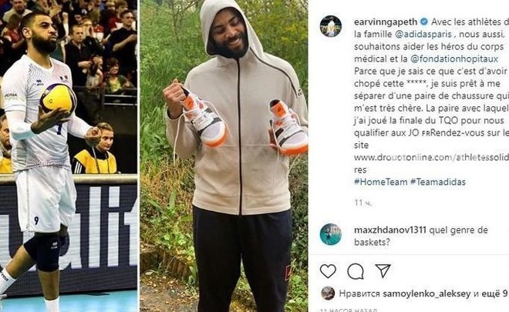This screenshot has height=312, width=509.
Task: Open samoylenko_aleksey profile from likes
Action: pos(426,294)
